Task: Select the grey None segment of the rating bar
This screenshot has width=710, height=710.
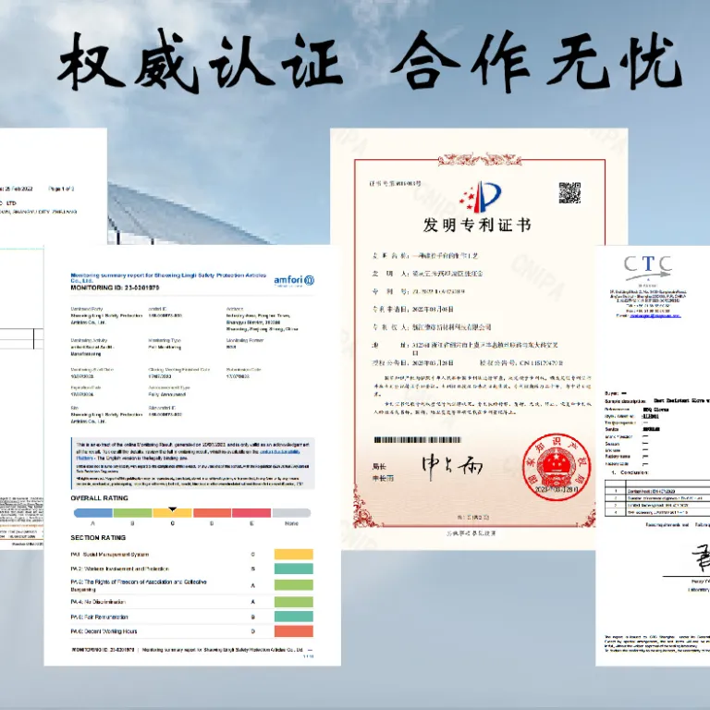Action: coord(291,512)
